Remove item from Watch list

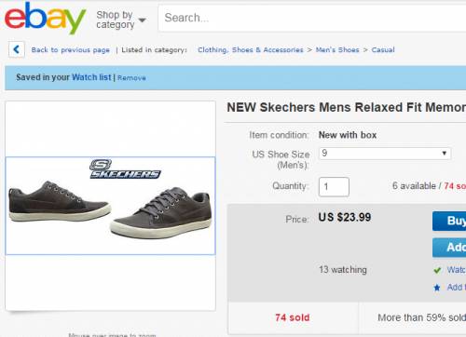[131, 78]
